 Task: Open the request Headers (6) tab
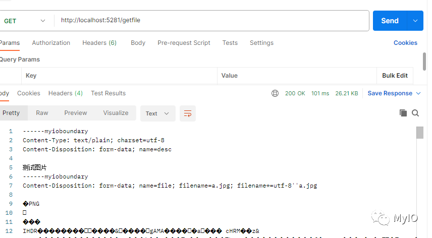click(99, 43)
